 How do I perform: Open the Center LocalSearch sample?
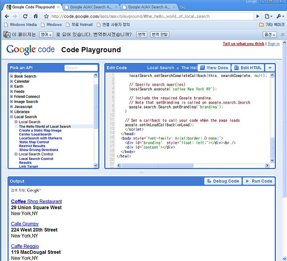pyautogui.click(x=35, y=134)
